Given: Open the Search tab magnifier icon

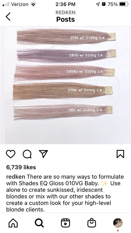Looking at the screenshot, I should pyautogui.click(x=39, y=223).
